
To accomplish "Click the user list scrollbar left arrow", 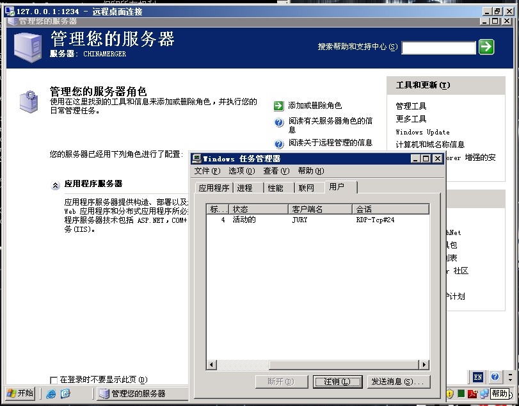I will (x=212, y=365).
